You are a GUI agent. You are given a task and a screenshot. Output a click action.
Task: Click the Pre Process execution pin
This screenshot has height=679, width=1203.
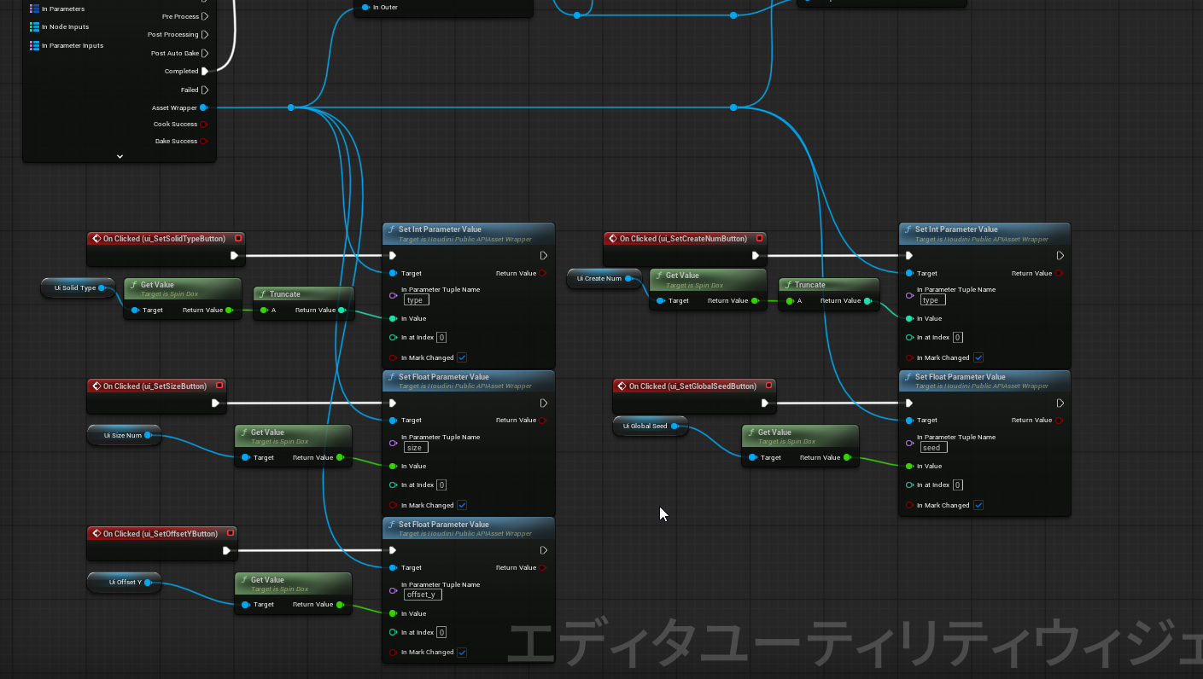click(206, 16)
